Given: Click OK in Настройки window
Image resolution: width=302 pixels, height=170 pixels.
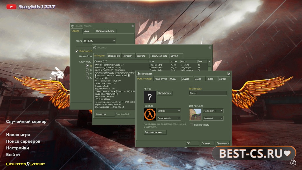Looking at the screenshot, I should coord(192,143).
